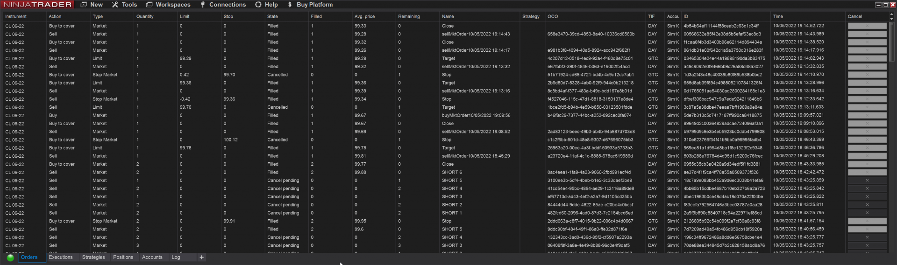Open the Connections menu
Viewport: 897px width, 265px height.
(x=223, y=5)
